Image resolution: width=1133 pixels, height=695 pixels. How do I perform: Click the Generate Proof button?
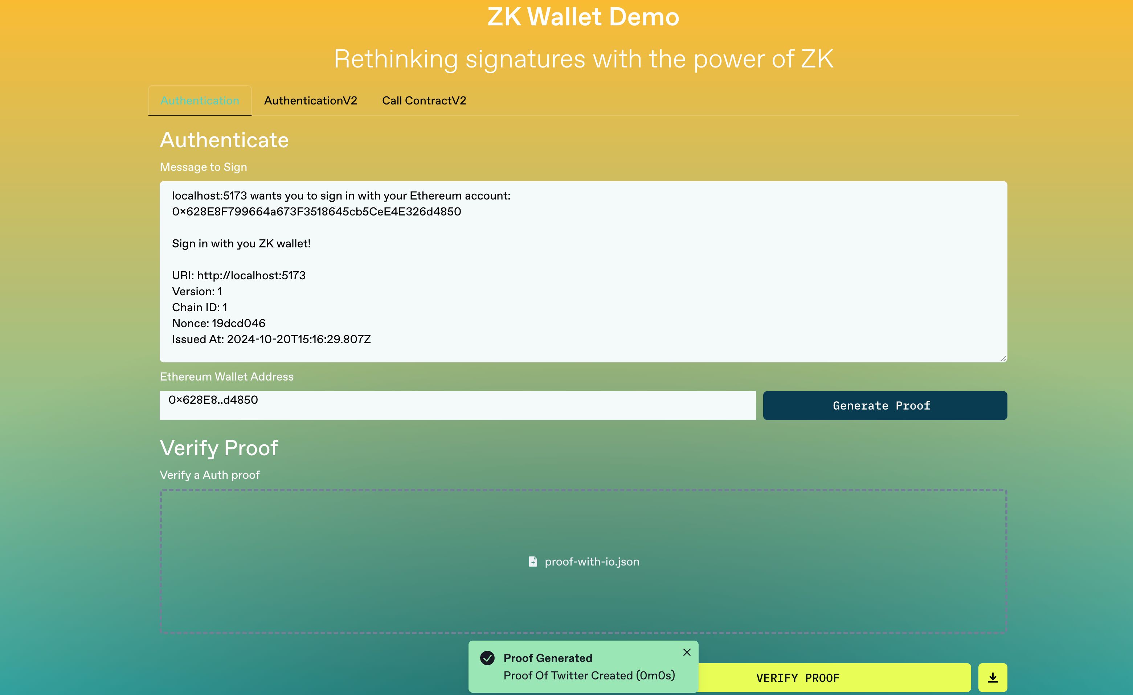pos(885,406)
